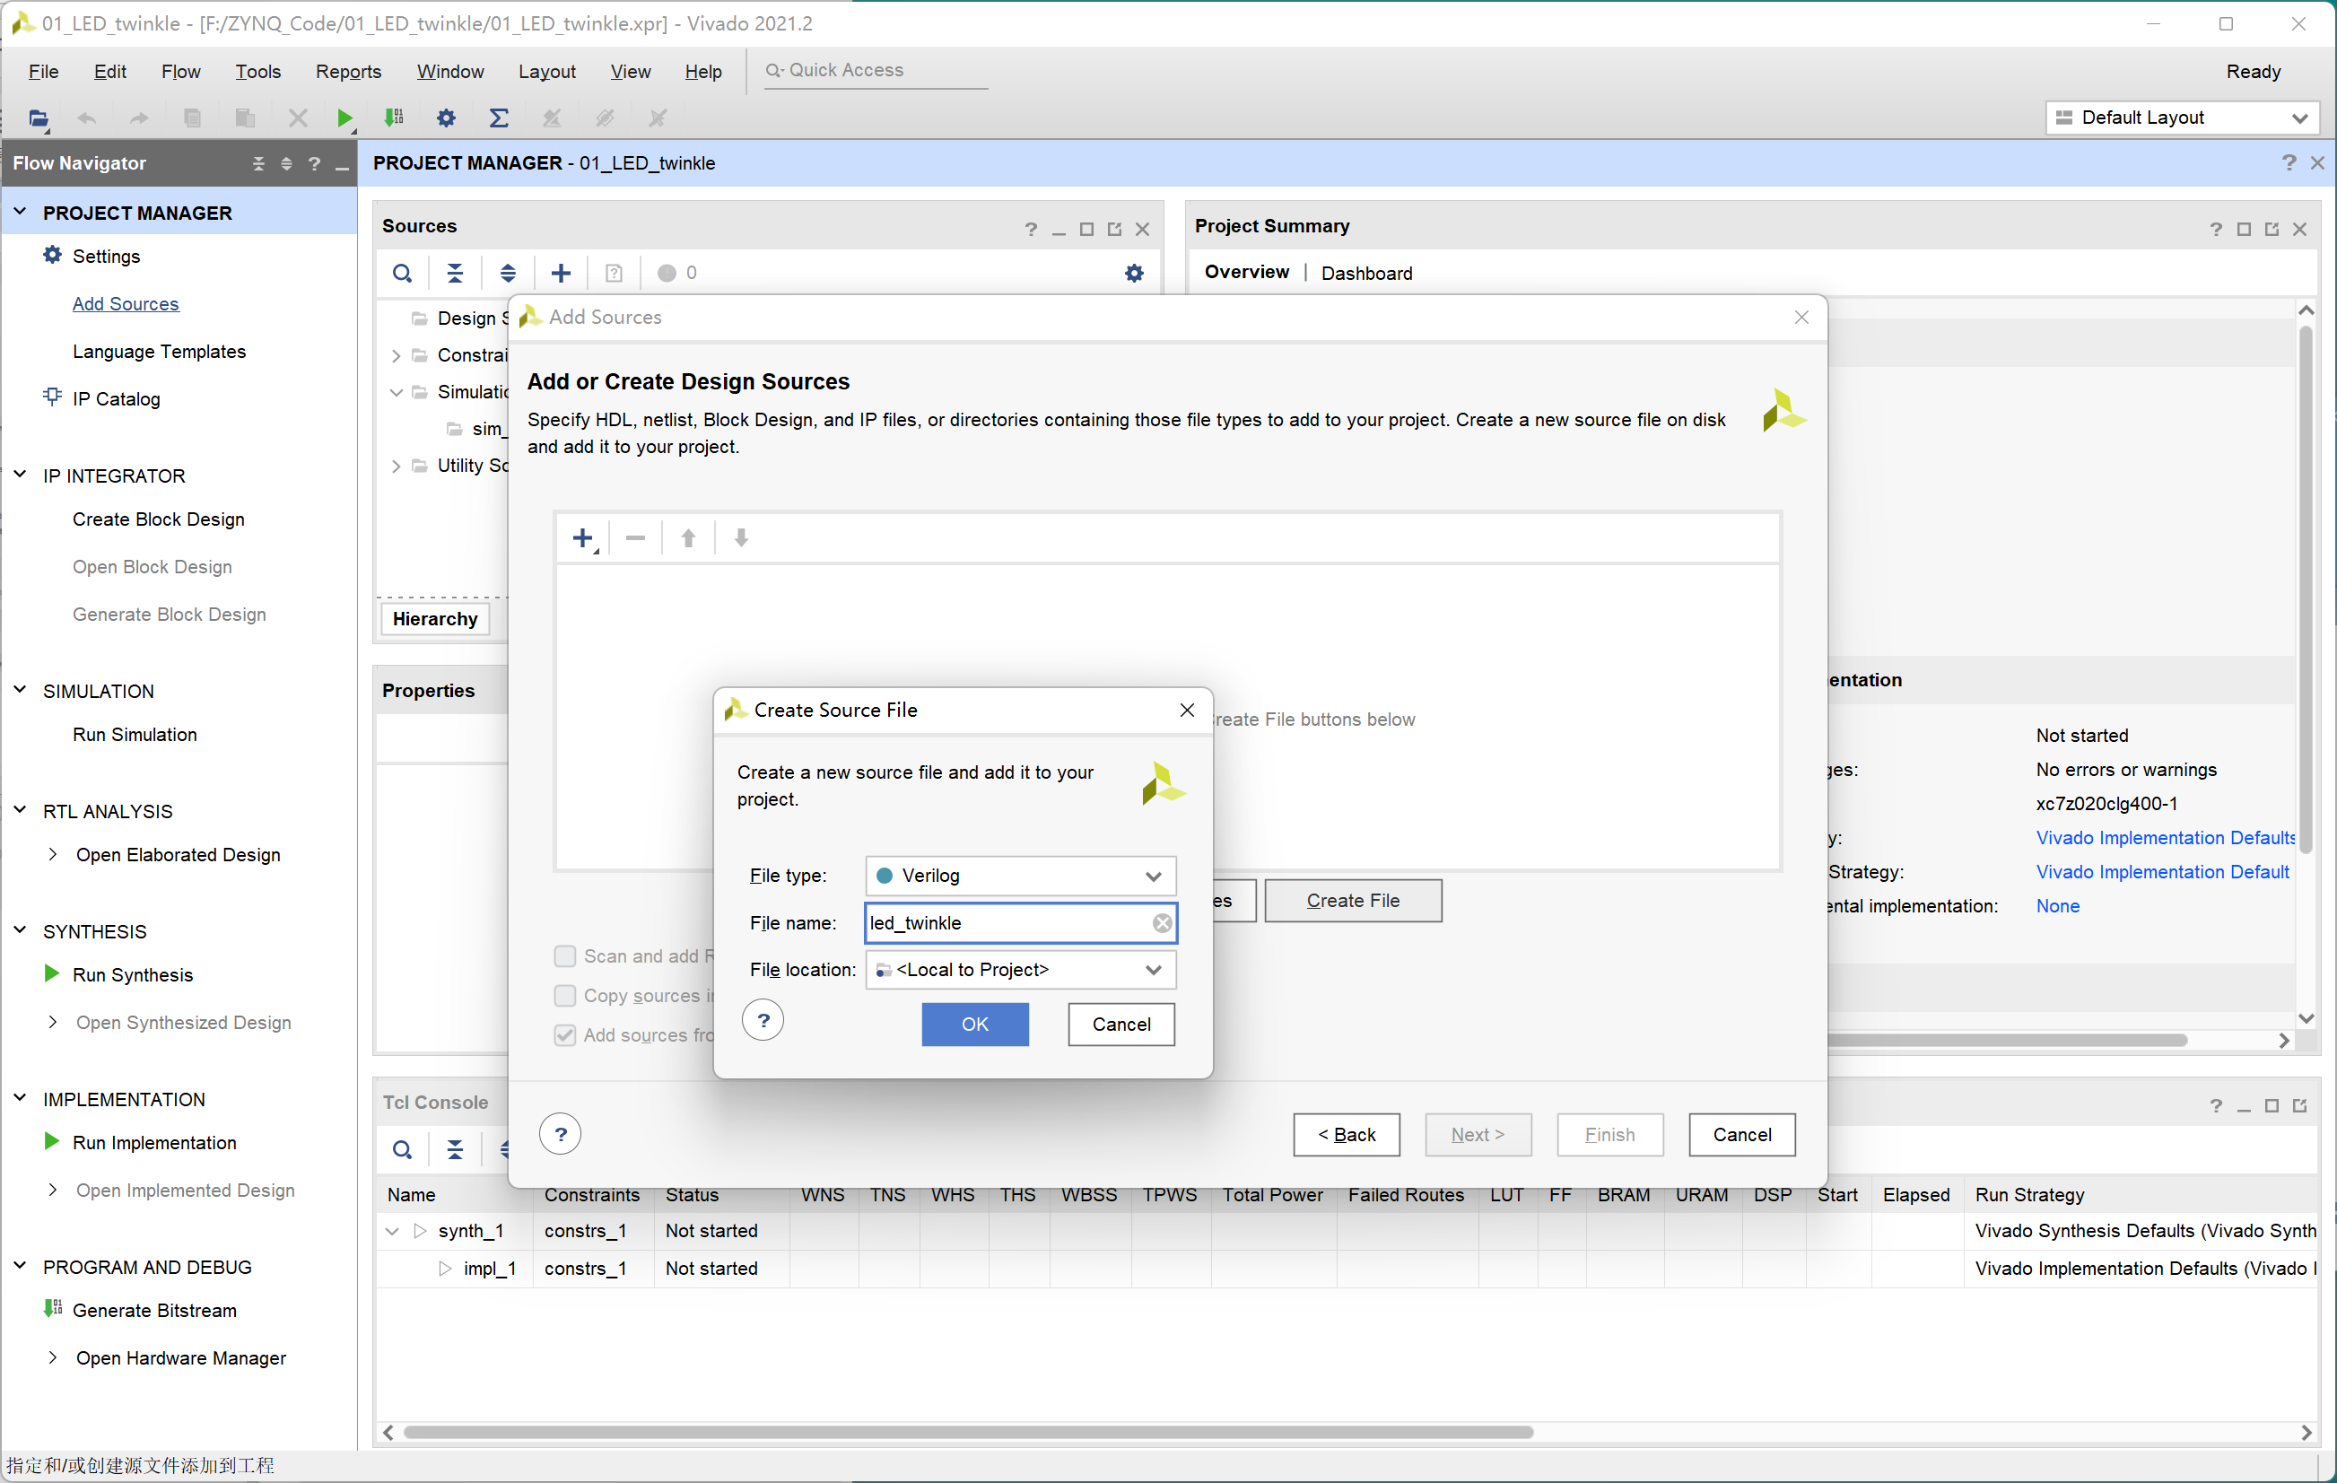Click the IP Catalog icon in Flow Navigator
Image resolution: width=2337 pixels, height=1483 pixels.
[x=52, y=396]
